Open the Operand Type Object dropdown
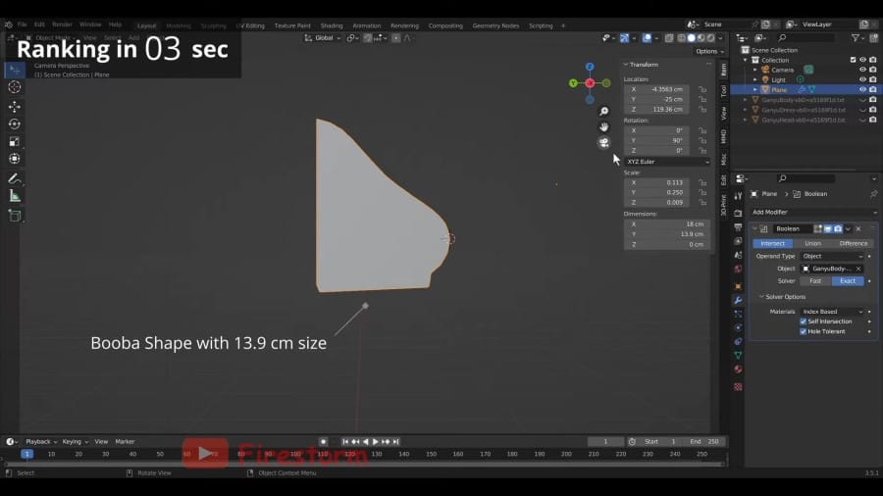This screenshot has width=883, height=496. point(832,257)
